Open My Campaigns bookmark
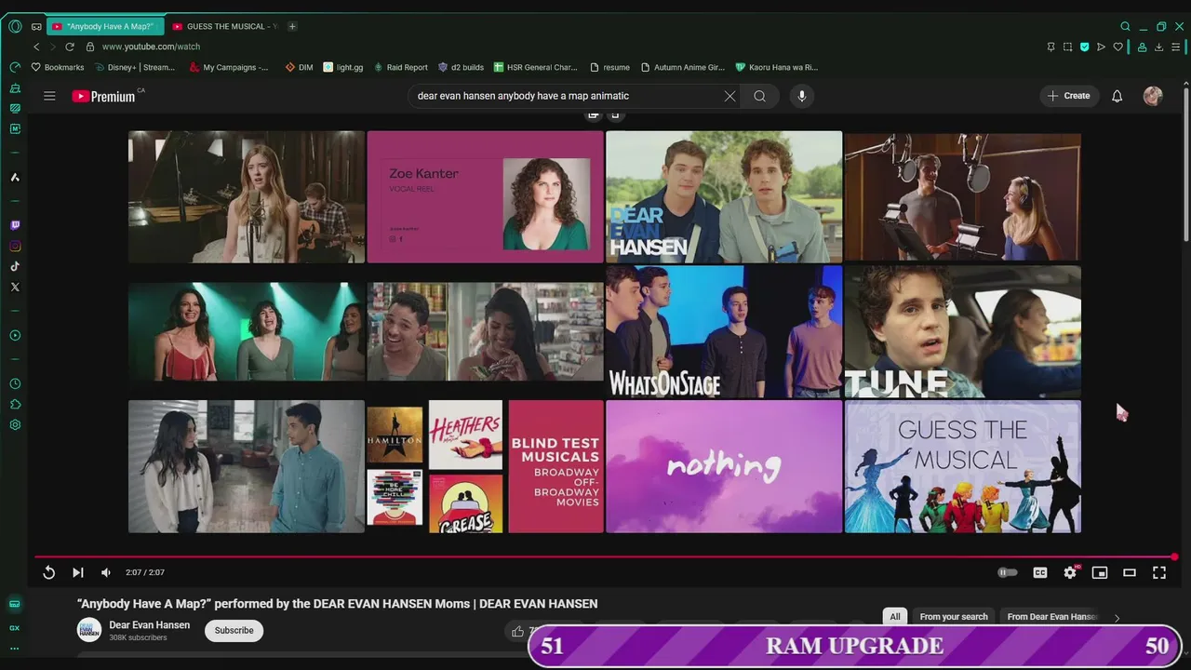This screenshot has height=670, width=1191. pos(228,67)
